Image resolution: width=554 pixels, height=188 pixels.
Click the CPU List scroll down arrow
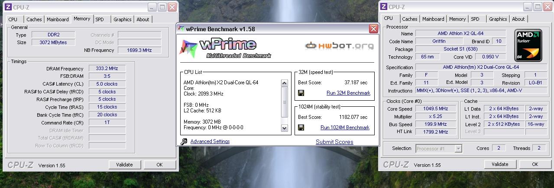click(284, 128)
